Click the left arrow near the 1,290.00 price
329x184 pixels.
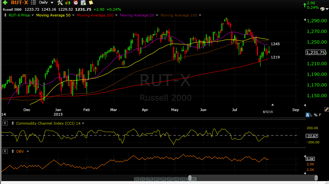(x=305, y=20)
